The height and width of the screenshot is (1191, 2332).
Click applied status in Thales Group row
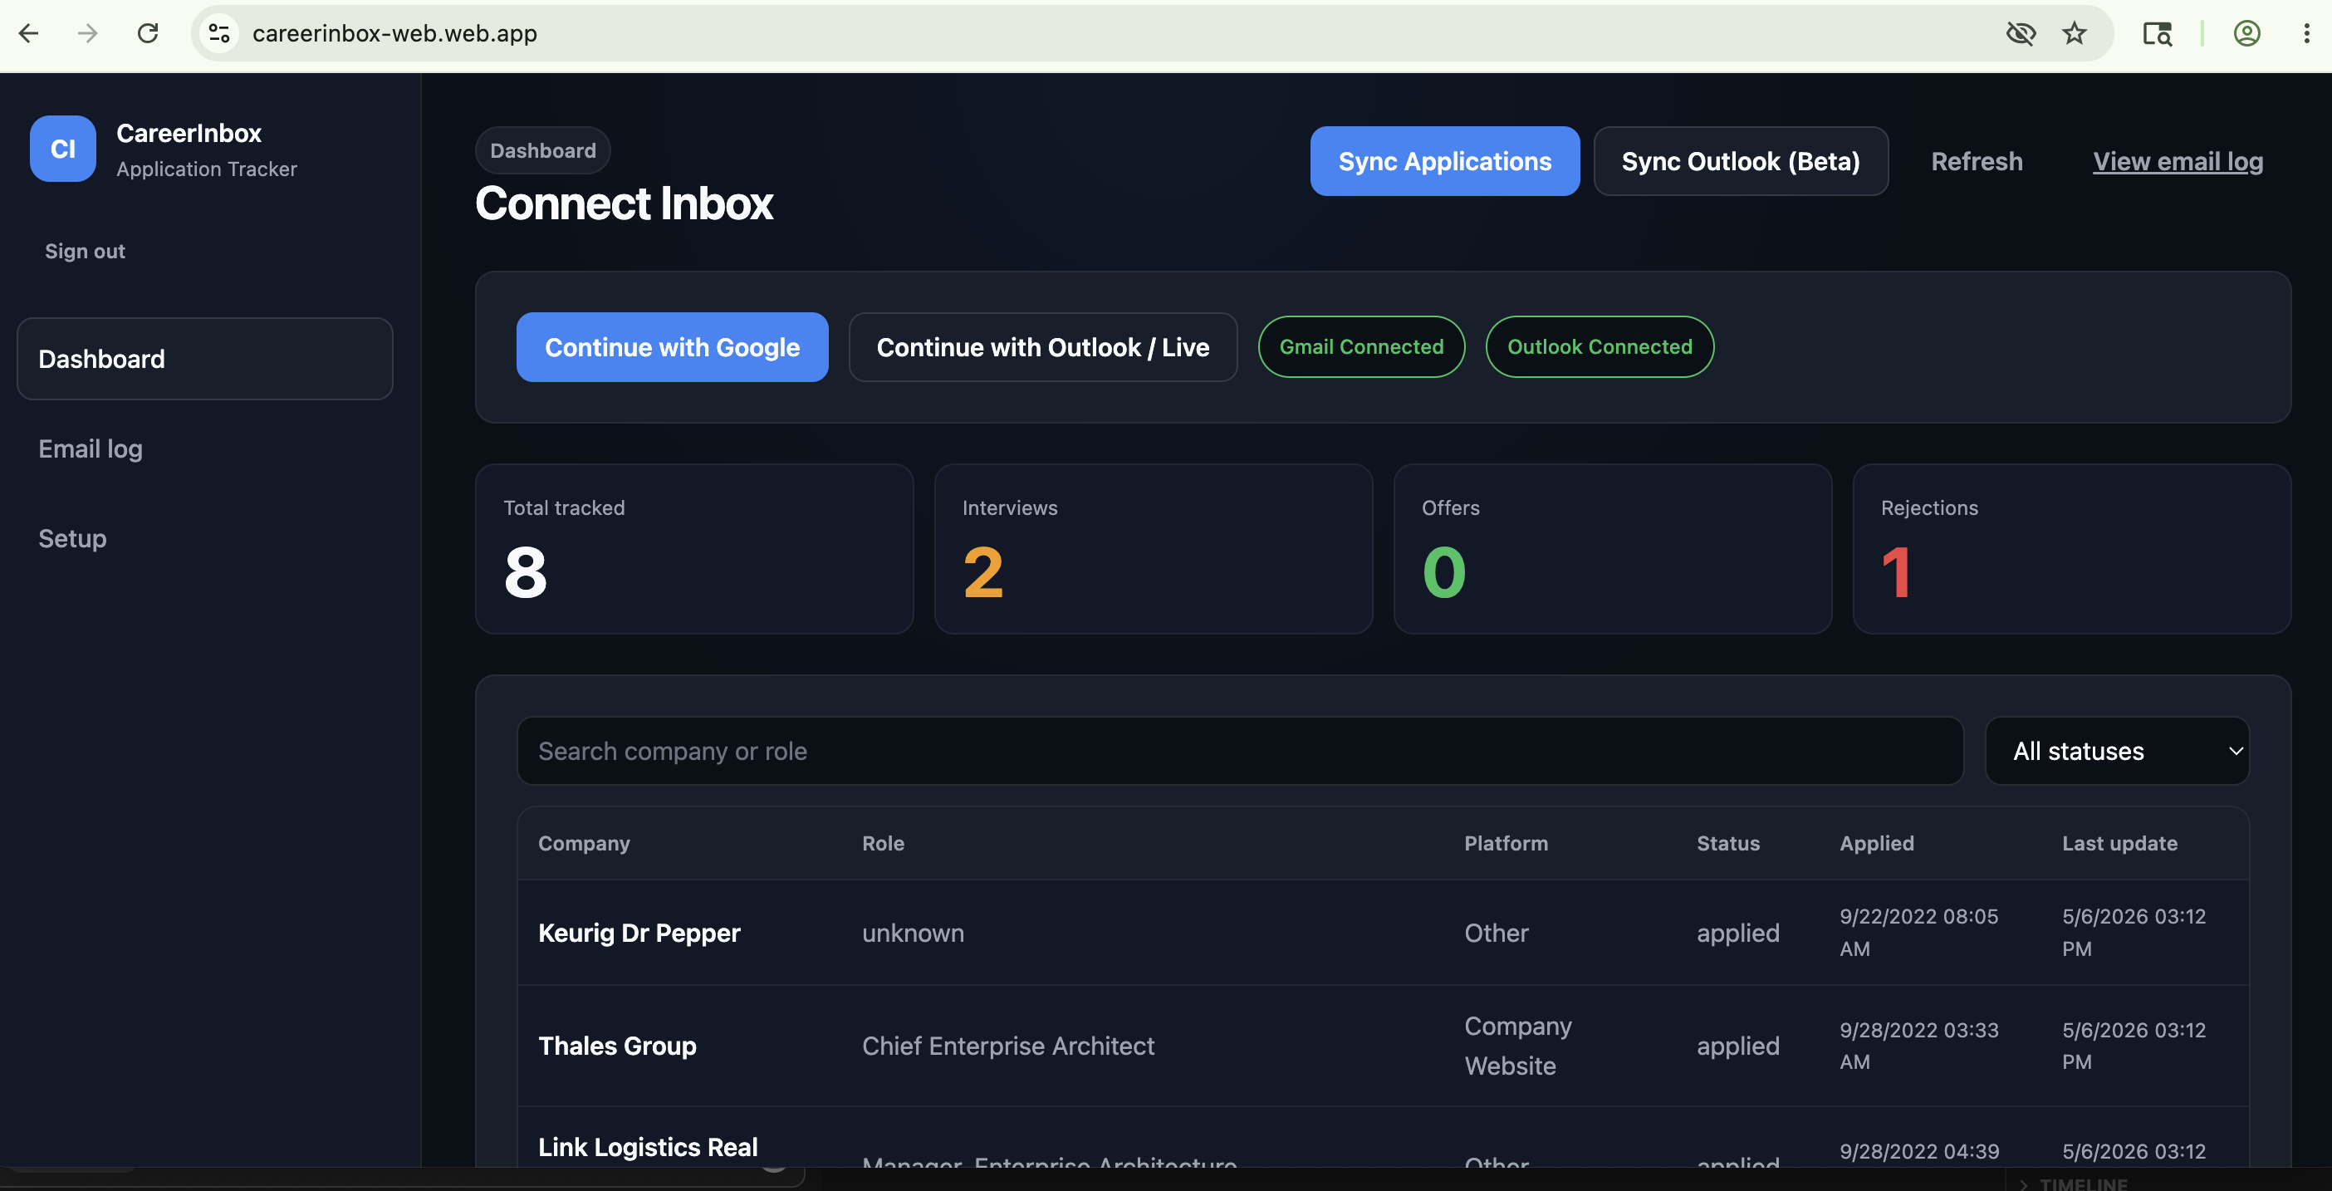pos(1737,1046)
